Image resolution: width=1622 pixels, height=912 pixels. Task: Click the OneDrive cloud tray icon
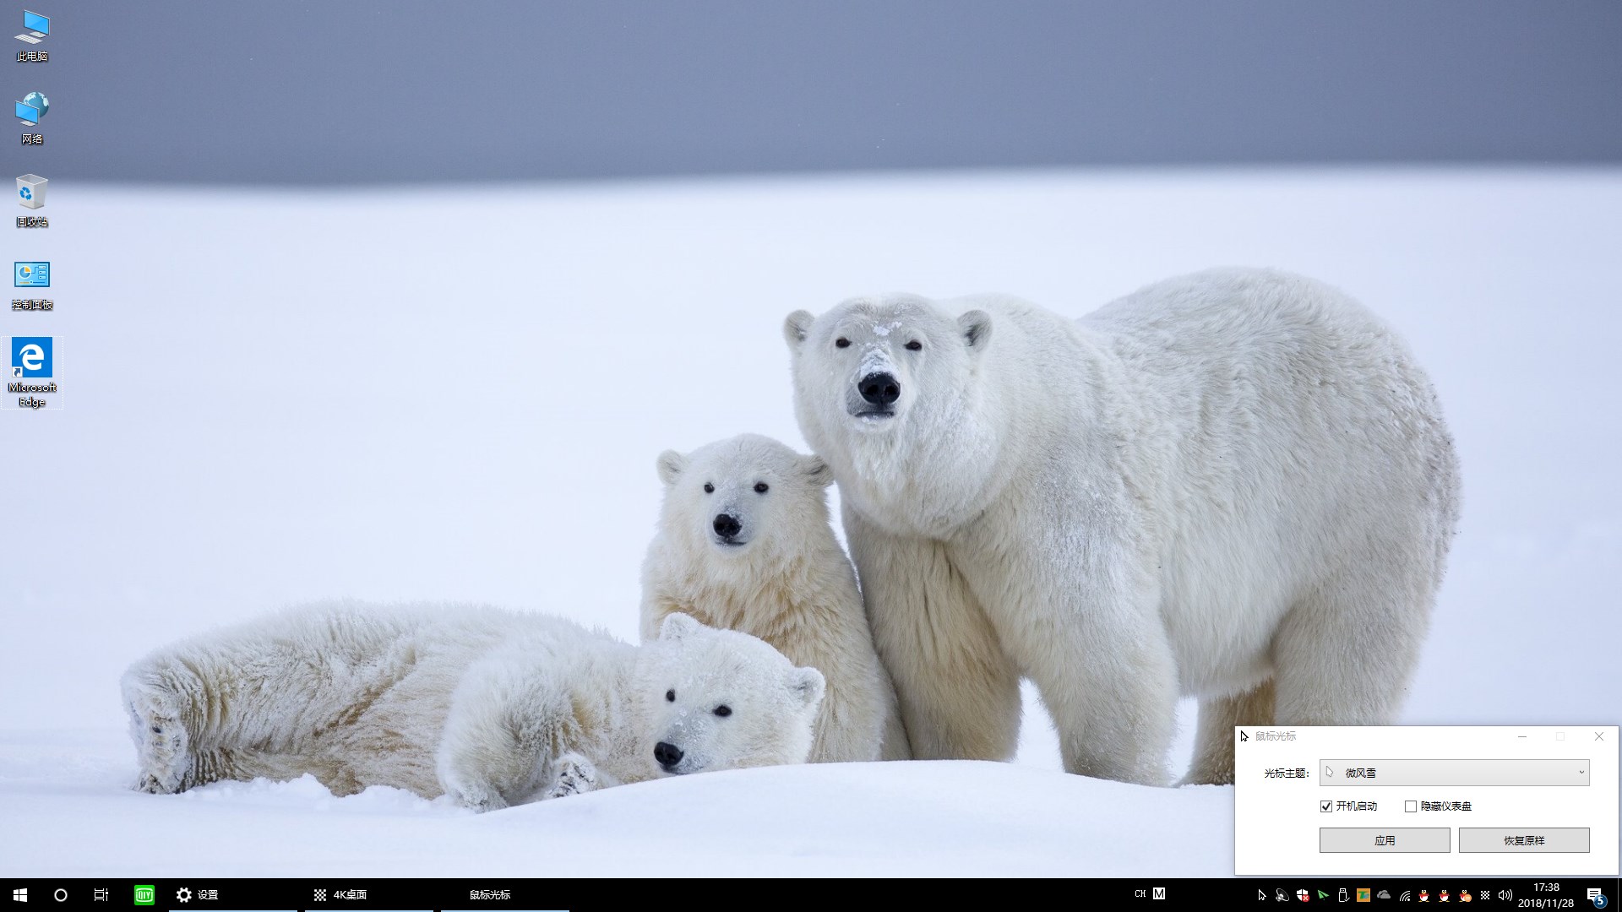point(1384,895)
